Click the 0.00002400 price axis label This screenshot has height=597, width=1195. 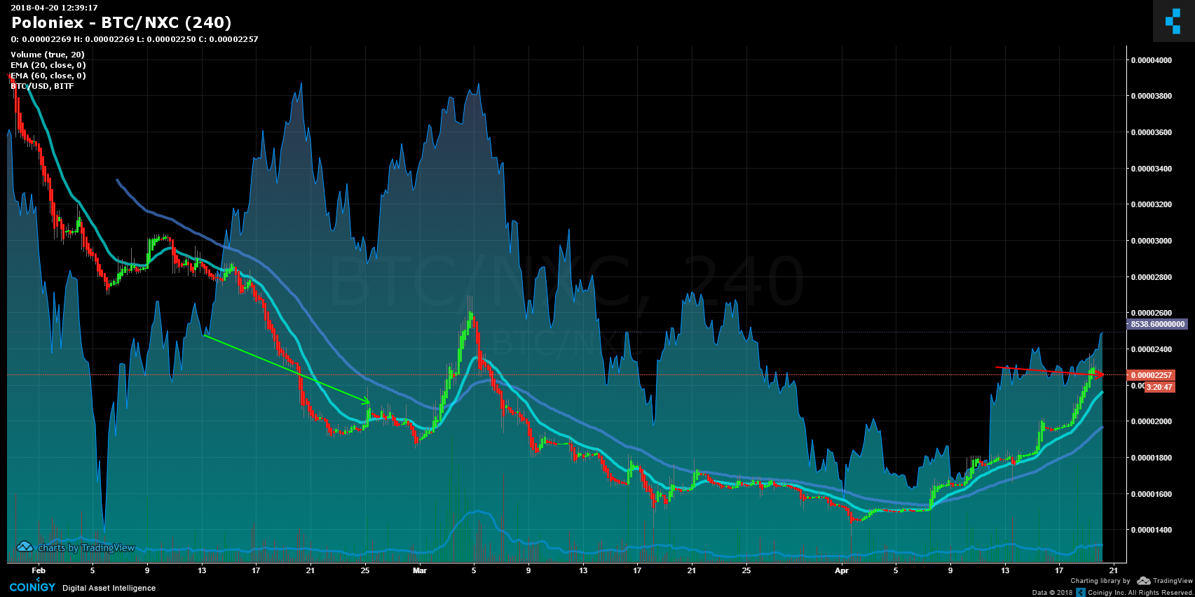click(x=1151, y=349)
